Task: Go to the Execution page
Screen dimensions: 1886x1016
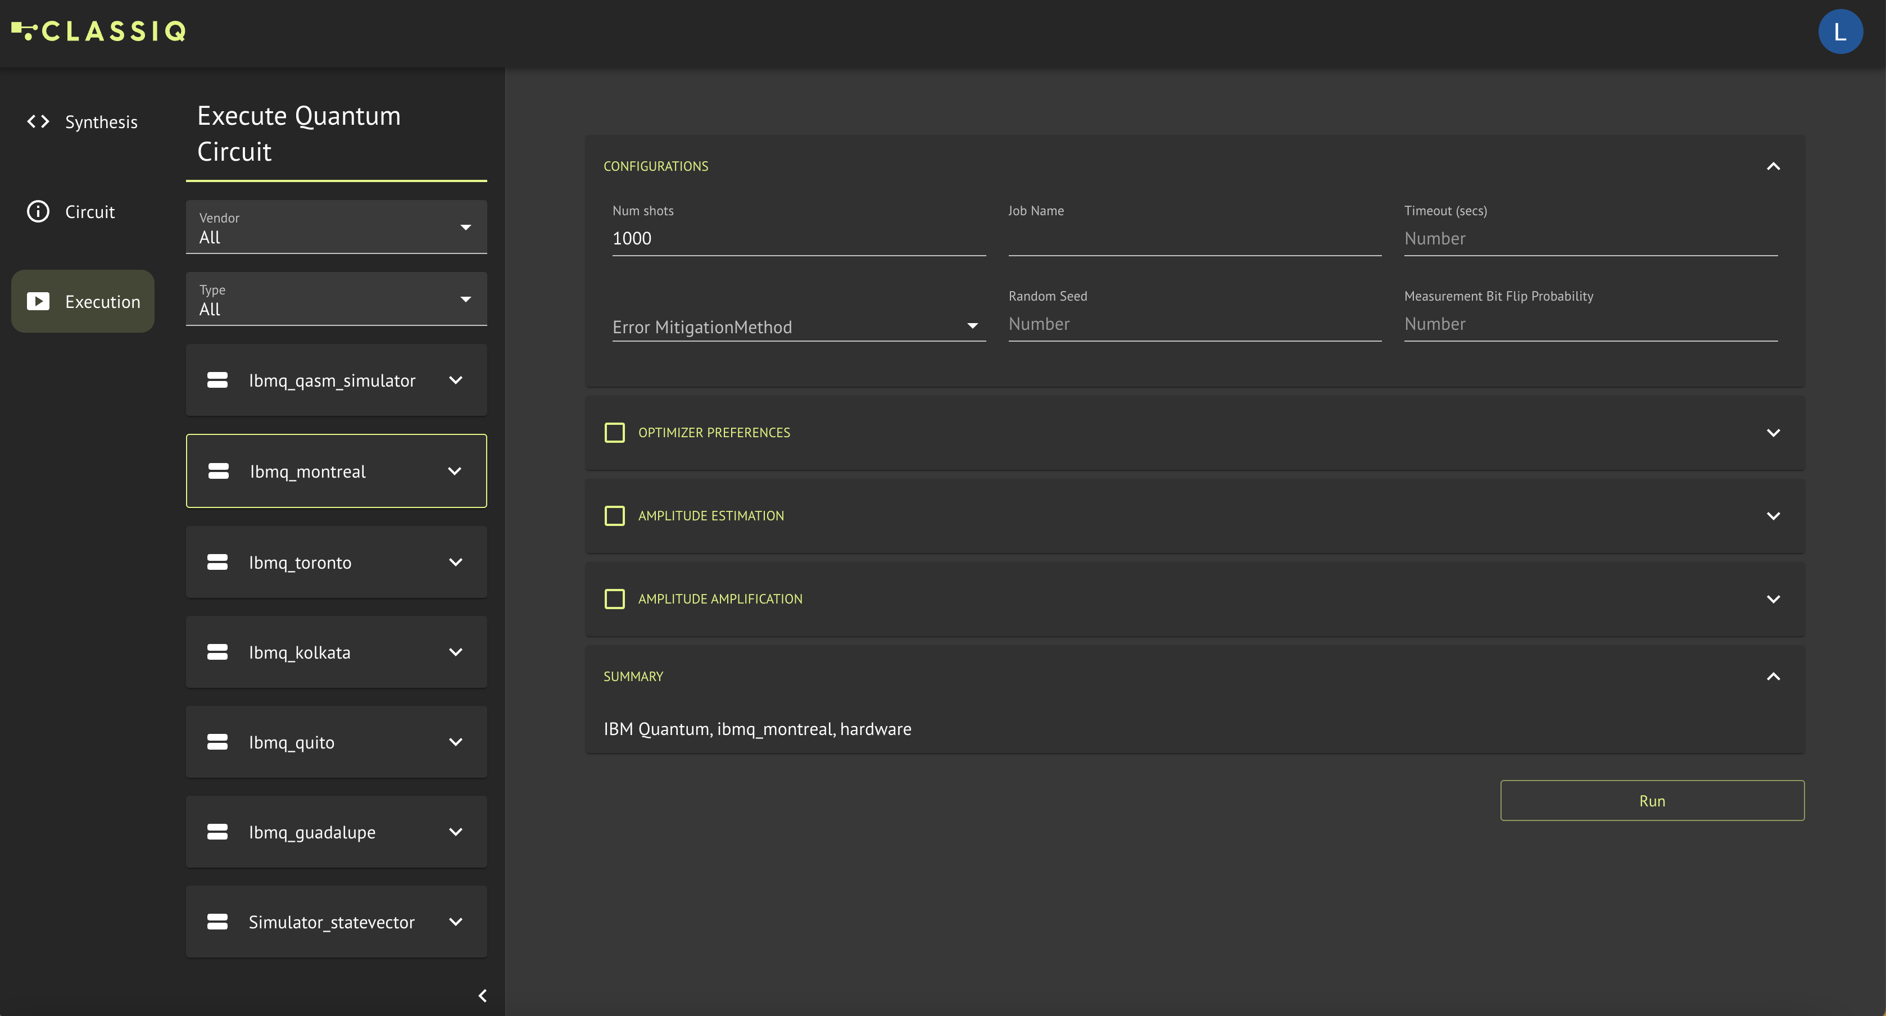Action: point(83,301)
